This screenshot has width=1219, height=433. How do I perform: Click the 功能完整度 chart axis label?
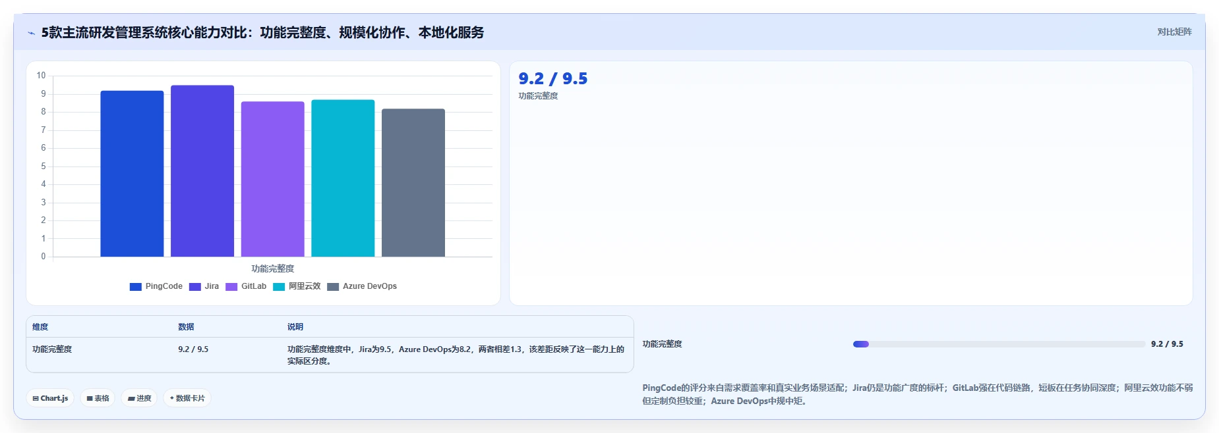[x=272, y=268]
